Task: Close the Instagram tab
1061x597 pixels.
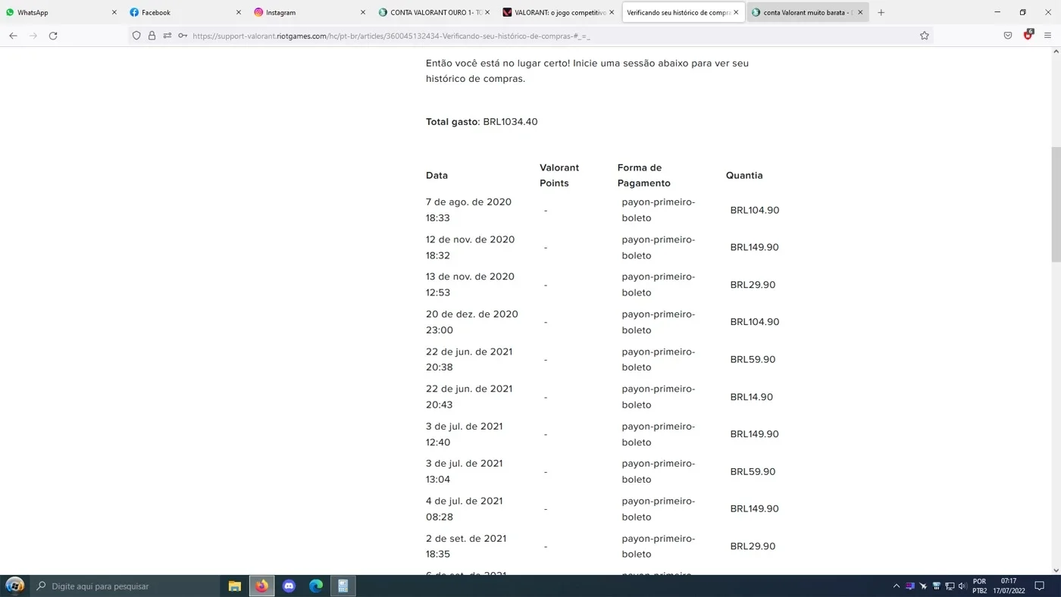Action: [x=363, y=12]
